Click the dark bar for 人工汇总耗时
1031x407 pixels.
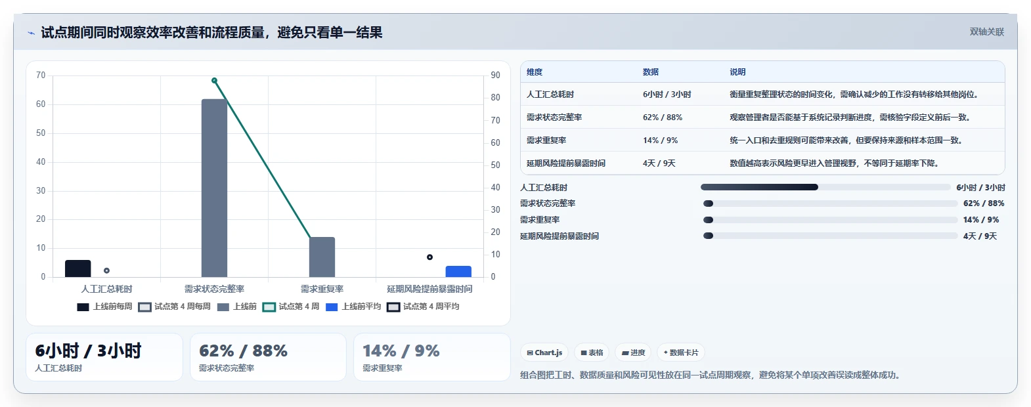click(x=78, y=268)
